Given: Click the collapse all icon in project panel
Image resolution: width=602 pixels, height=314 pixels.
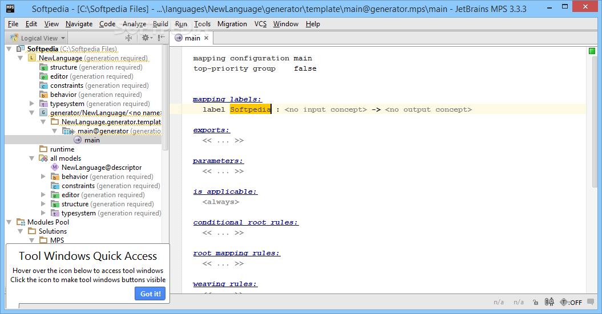Looking at the screenshot, I should pyautogui.click(x=128, y=38).
